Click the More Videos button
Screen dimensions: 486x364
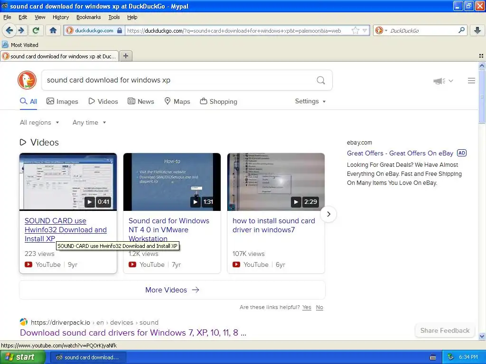pos(172,290)
